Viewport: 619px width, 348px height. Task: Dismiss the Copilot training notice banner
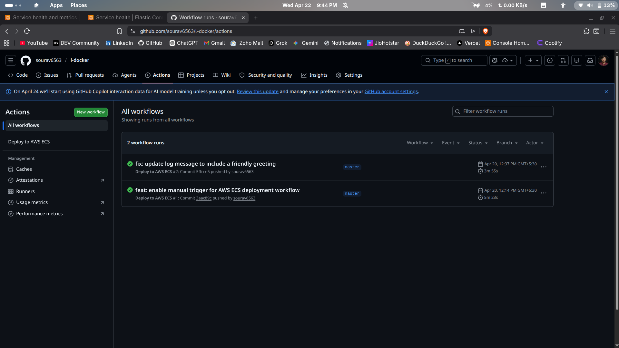coord(606,92)
